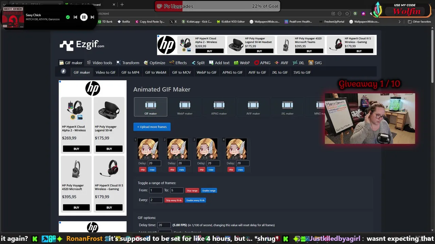Buy HP HyperX Cloud Alpha 2 in sidebar ad
435x244 pixels.
coord(76,149)
